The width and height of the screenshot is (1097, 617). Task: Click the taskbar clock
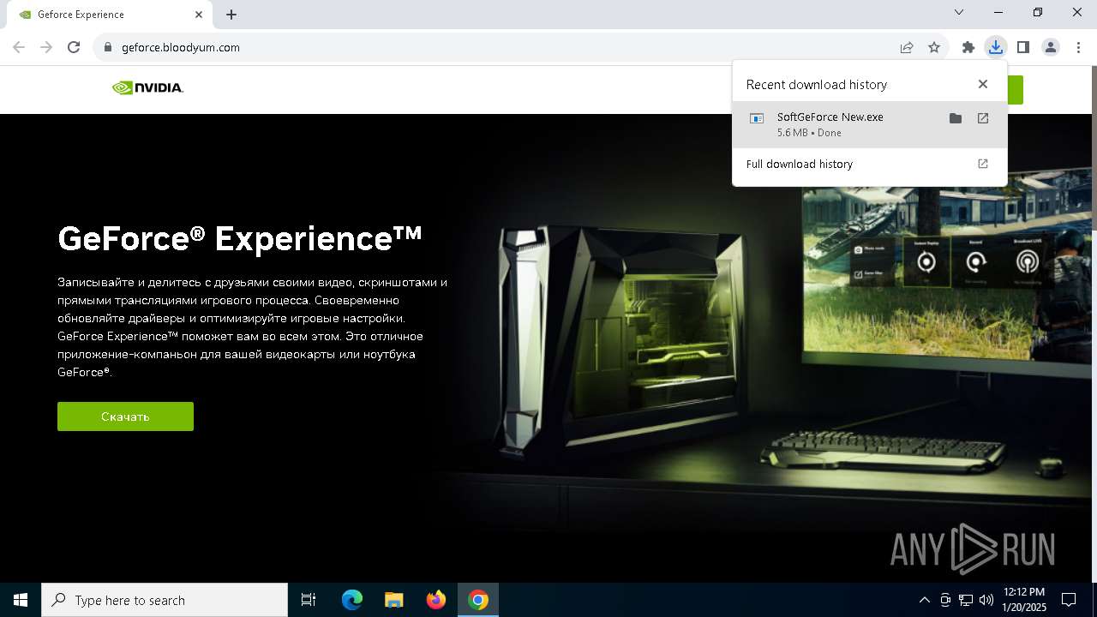point(1023,600)
